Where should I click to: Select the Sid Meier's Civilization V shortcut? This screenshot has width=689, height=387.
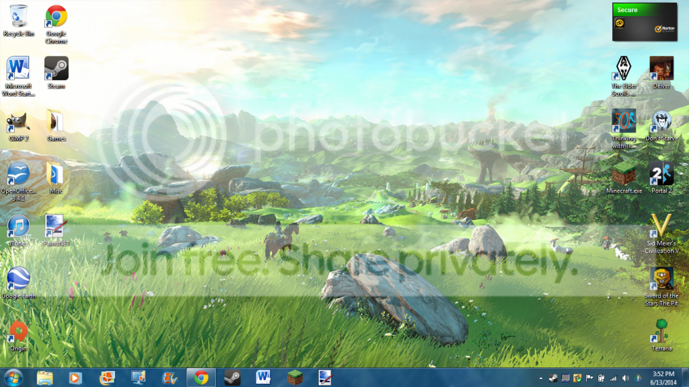[661, 234]
